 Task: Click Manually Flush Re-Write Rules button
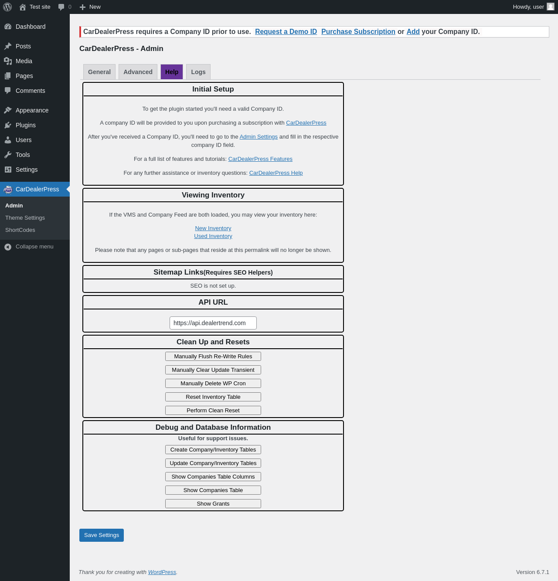tap(213, 357)
